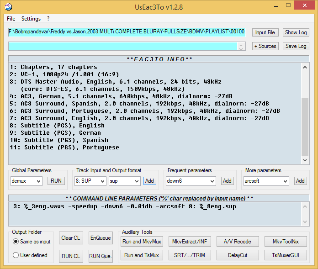Click the + Sources button
This screenshot has width=318, height=269.
pyautogui.click(x=265, y=46)
